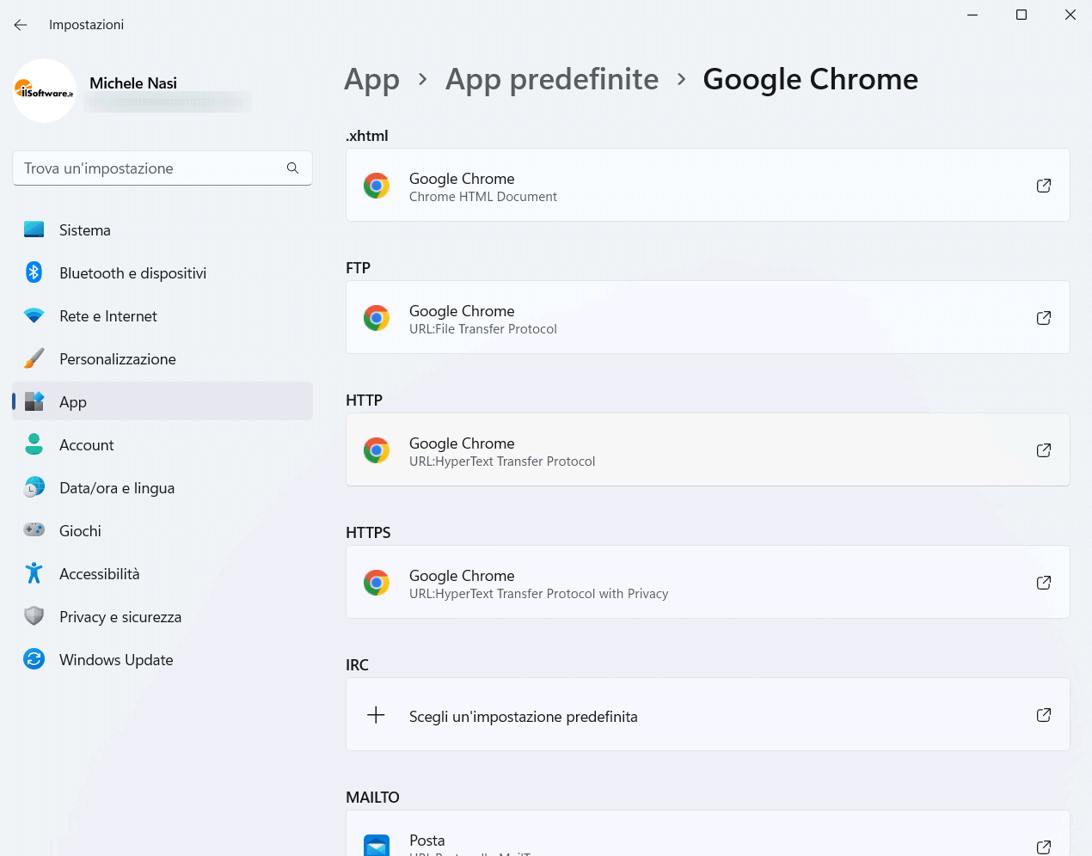Focus the Trova un'impostazione search field
Image resolution: width=1092 pixels, height=856 pixels.
pyautogui.click(x=163, y=168)
